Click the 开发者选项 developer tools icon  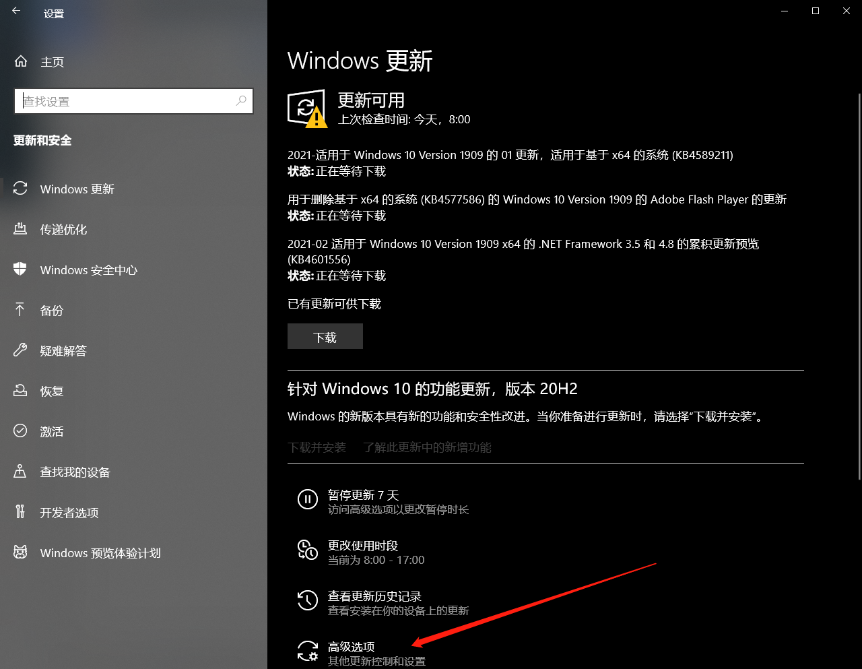pos(20,512)
